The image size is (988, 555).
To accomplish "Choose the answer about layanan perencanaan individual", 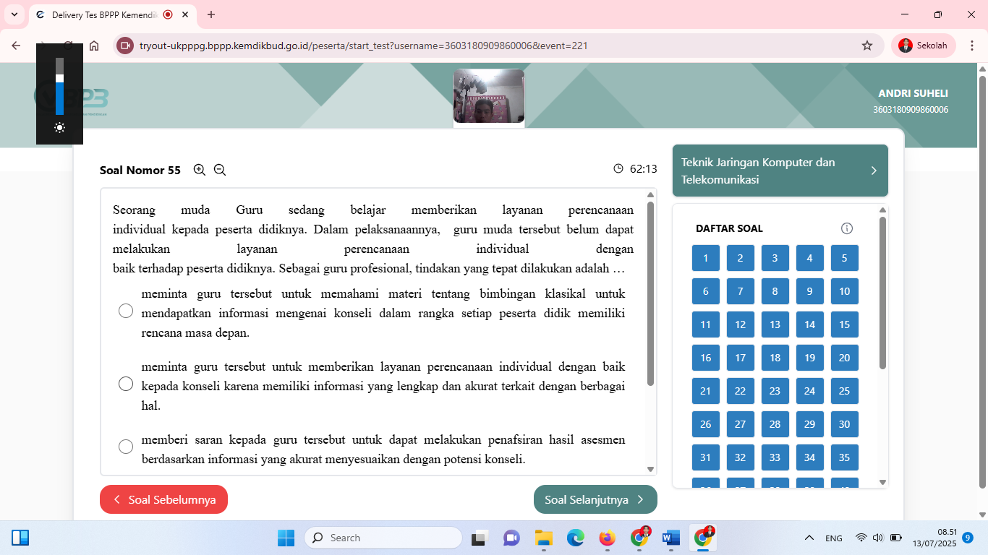I will pos(126,383).
